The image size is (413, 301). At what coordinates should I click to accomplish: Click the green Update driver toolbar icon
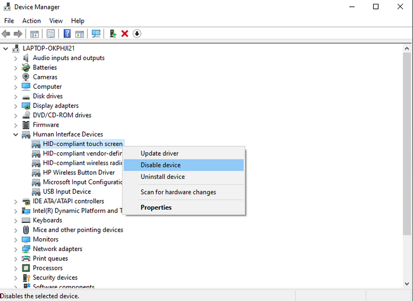113,34
